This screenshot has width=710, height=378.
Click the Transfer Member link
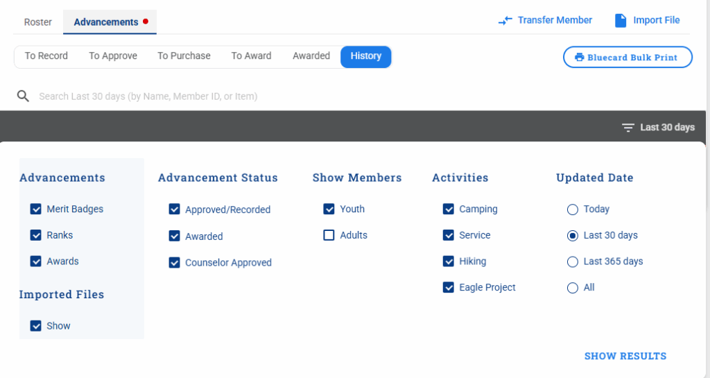point(555,21)
